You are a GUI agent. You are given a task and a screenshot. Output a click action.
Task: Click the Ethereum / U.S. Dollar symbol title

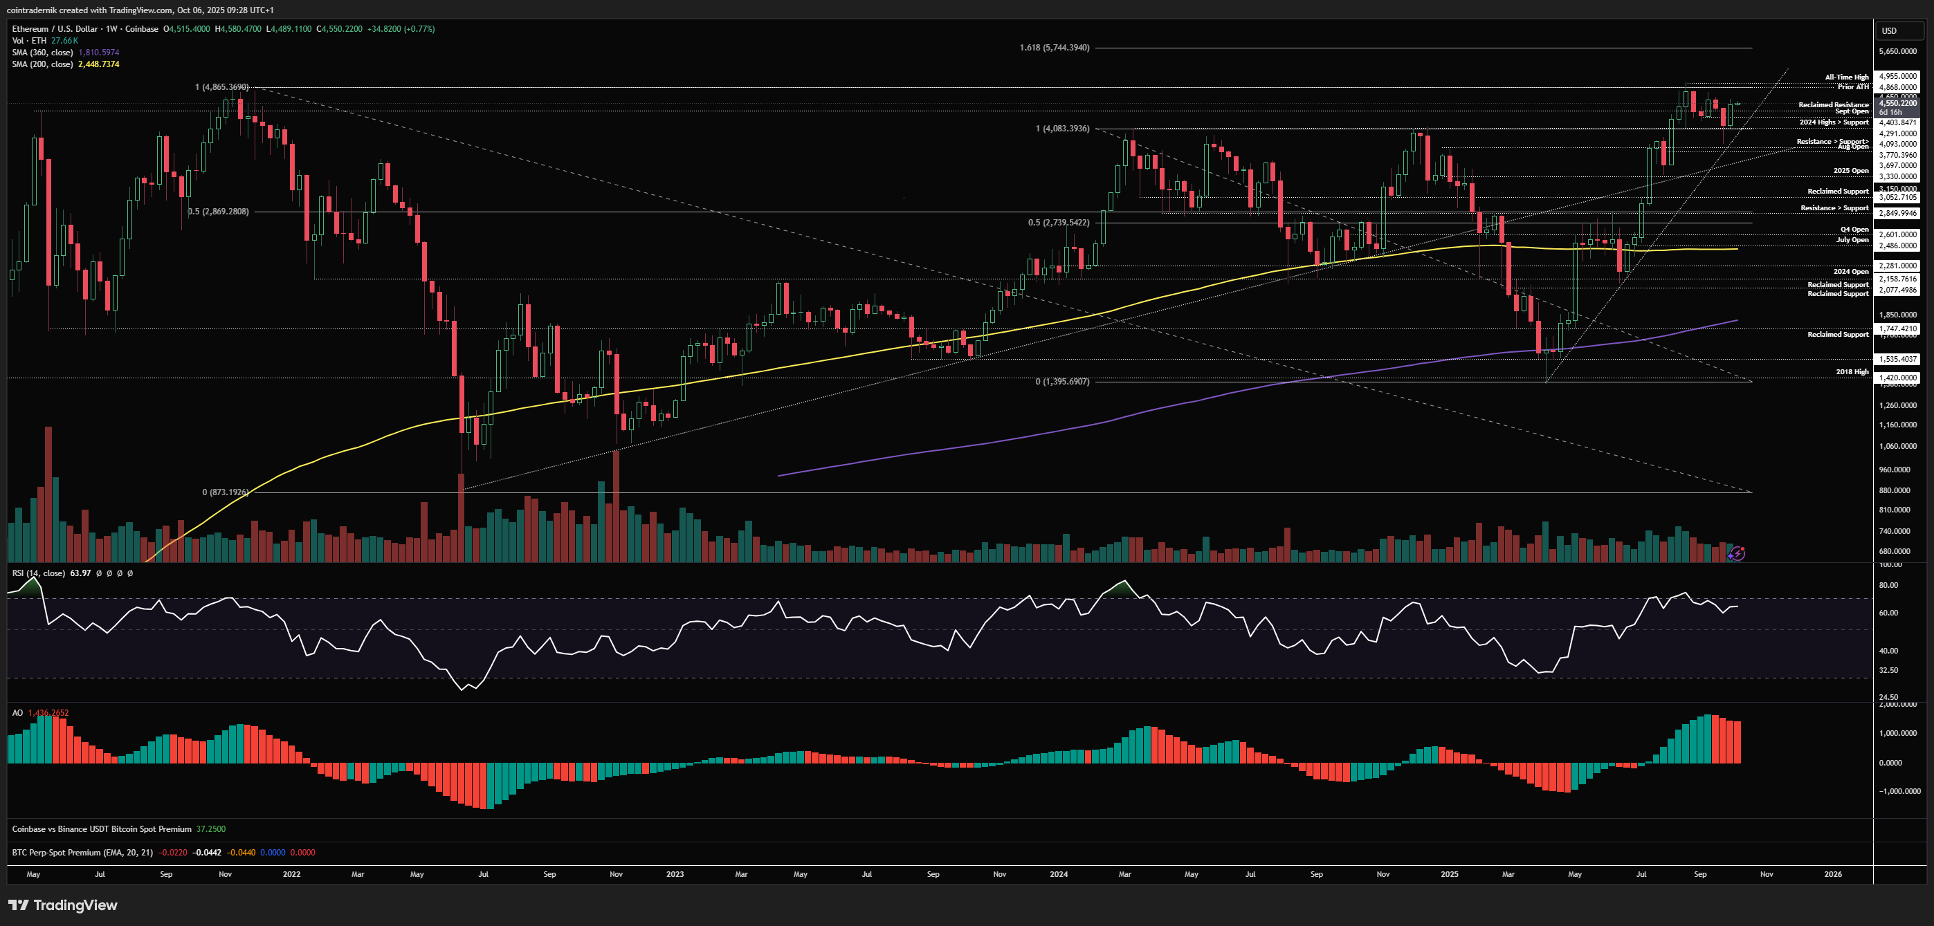pos(55,29)
